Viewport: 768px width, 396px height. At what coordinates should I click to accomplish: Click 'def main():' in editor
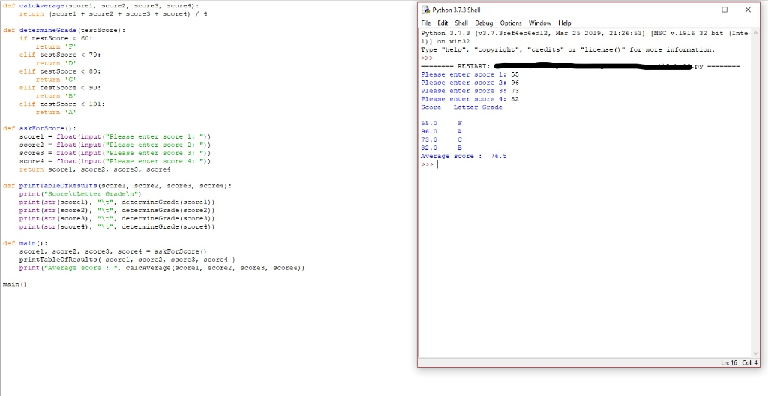pos(25,243)
